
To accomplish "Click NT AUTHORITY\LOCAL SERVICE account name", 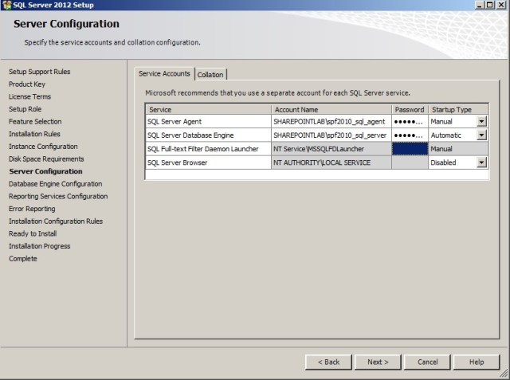I will click(x=331, y=163).
